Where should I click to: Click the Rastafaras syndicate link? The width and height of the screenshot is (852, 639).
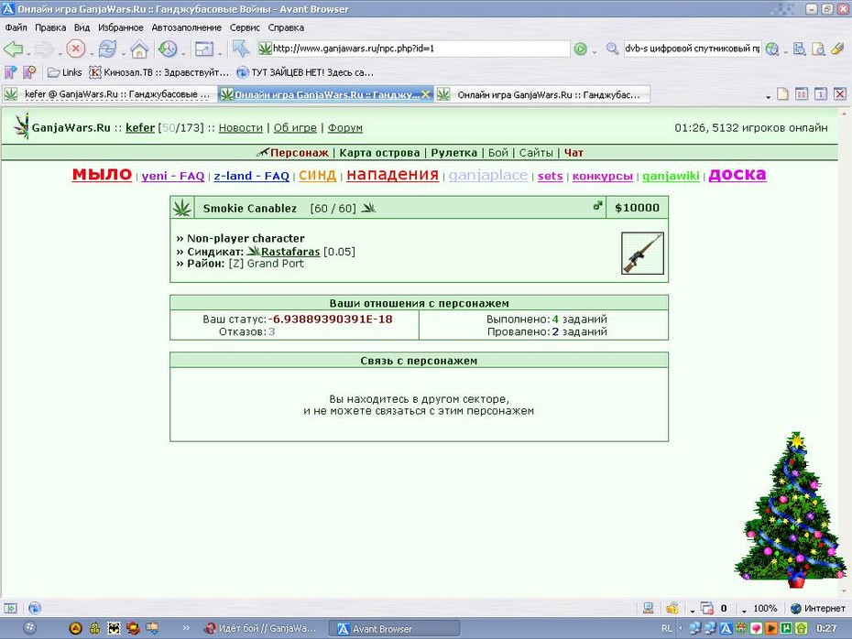(290, 252)
